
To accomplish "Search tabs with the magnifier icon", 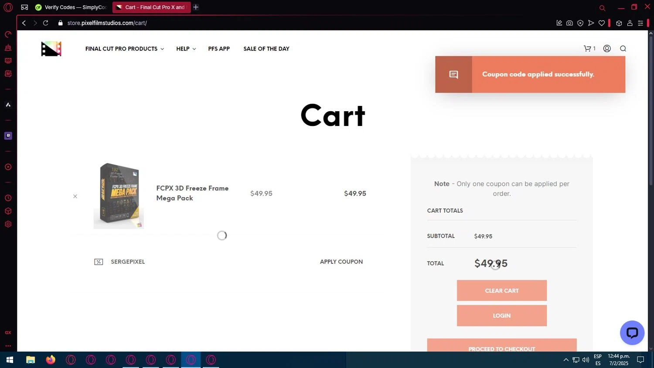I will click(602, 8).
